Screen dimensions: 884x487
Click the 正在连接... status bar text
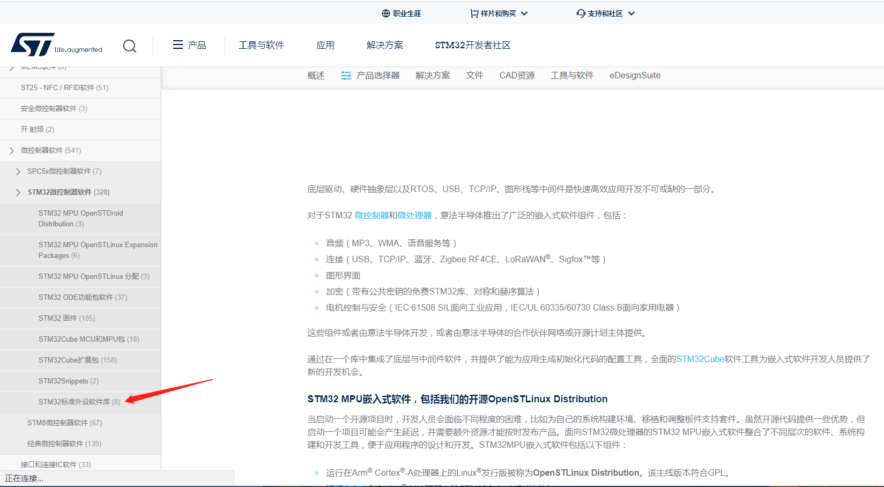pyautogui.click(x=24, y=478)
